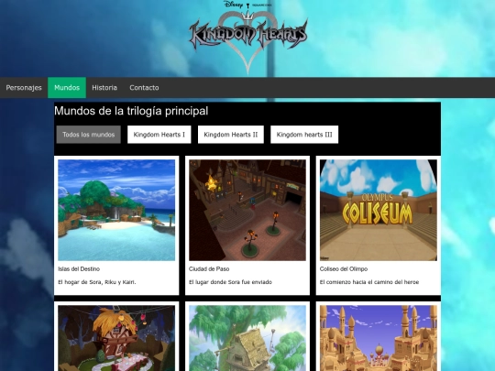The height and width of the screenshot is (371, 495).
Task: Select the Mundos nav tab
Action: click(67, 88)
